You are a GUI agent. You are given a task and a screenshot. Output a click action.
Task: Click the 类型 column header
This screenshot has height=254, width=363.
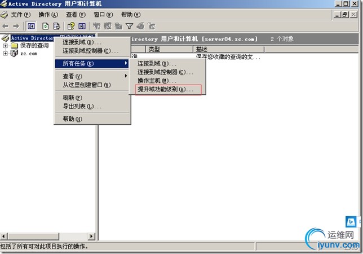(169, 49)
